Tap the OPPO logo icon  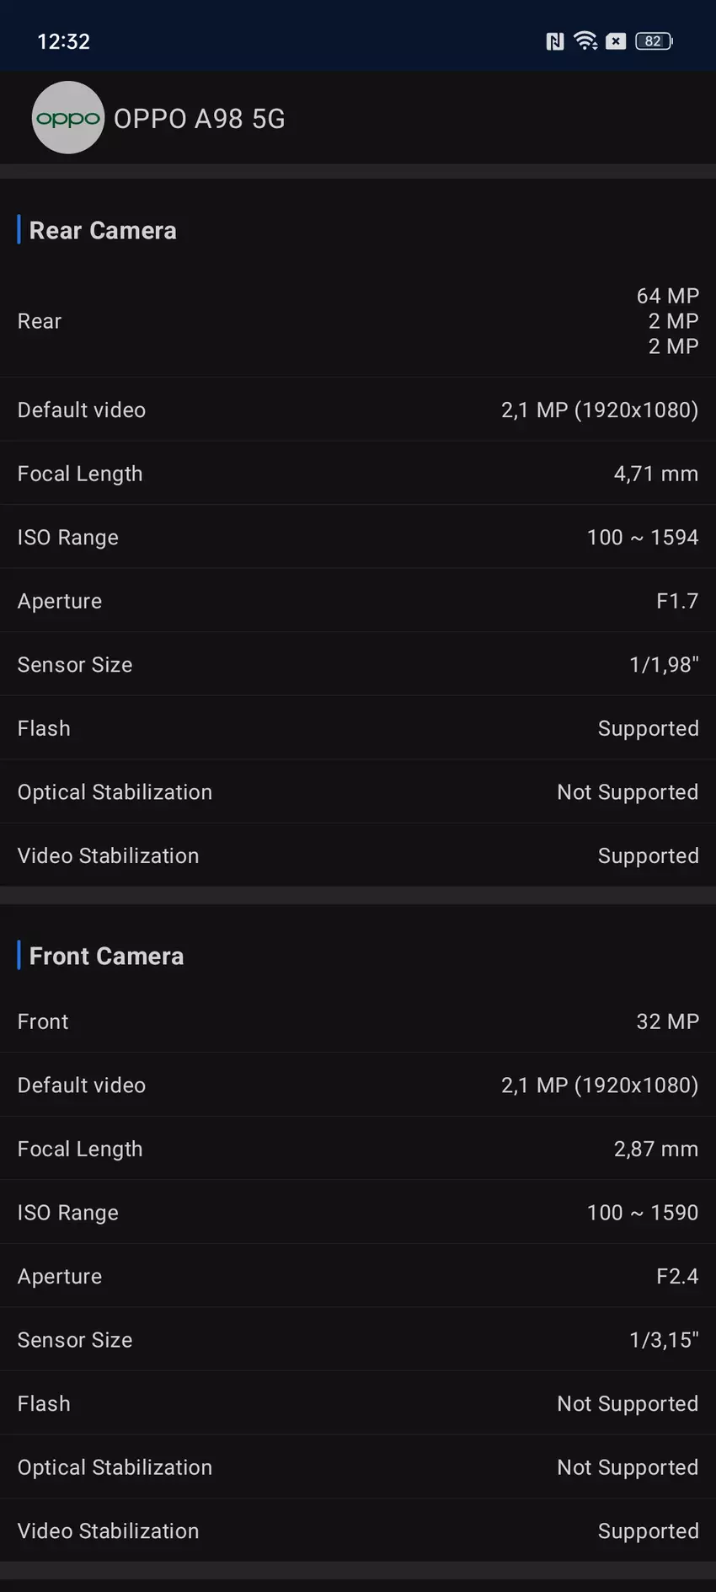[x=67, y=118]
